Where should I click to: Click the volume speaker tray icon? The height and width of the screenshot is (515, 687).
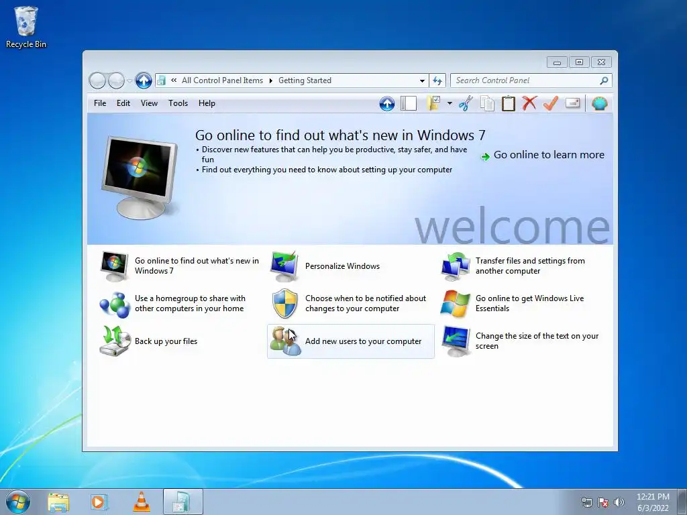coord(619,502)
